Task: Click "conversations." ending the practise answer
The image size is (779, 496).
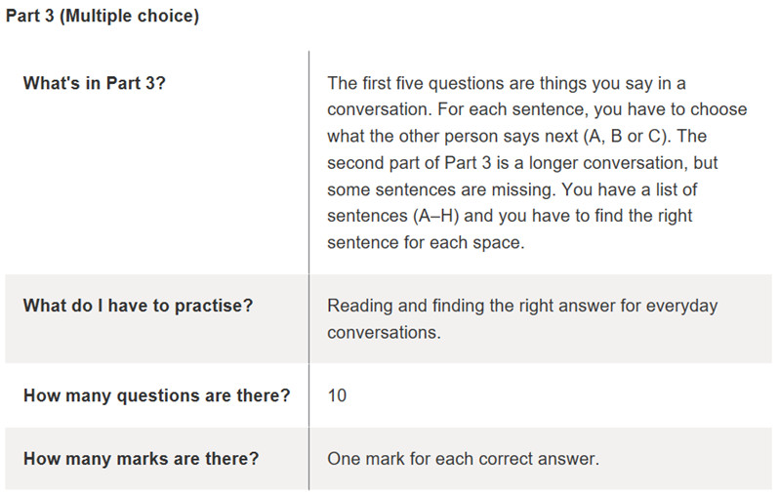Action: point(384,333)
